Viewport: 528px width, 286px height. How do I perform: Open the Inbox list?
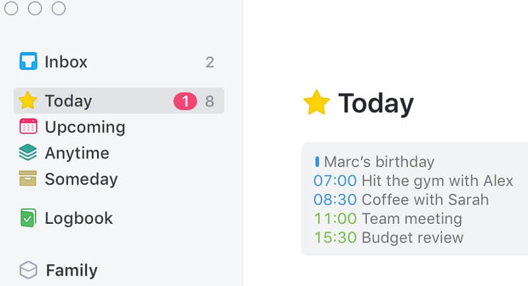[66, 62]
